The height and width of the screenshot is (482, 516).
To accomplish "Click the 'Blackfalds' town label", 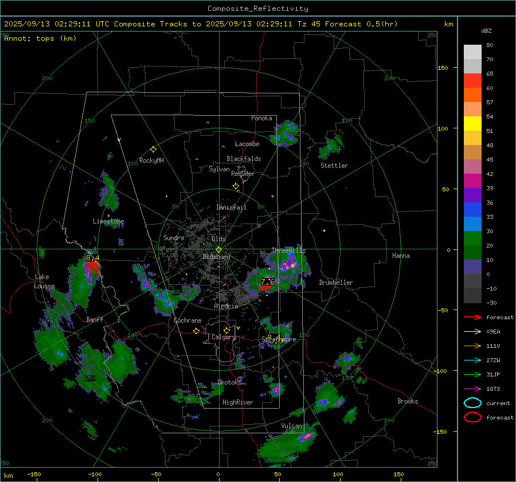I will point(244,159).
